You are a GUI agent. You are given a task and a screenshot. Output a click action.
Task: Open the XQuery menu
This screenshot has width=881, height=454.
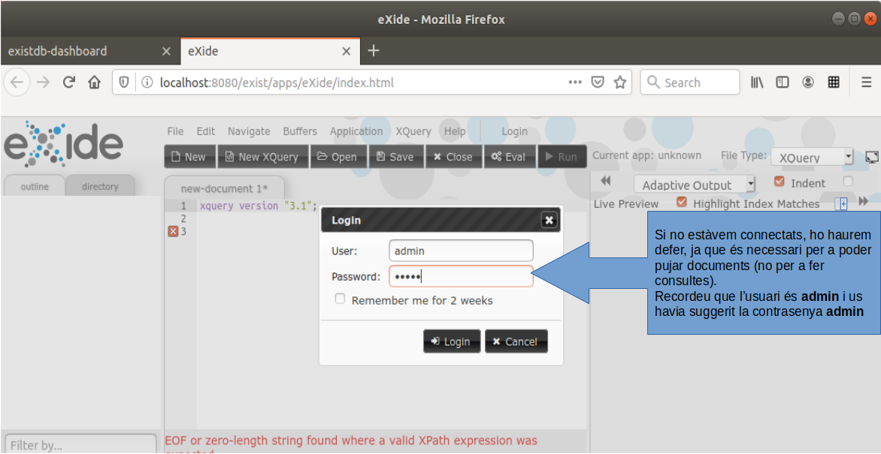click(x=413, y=131)
